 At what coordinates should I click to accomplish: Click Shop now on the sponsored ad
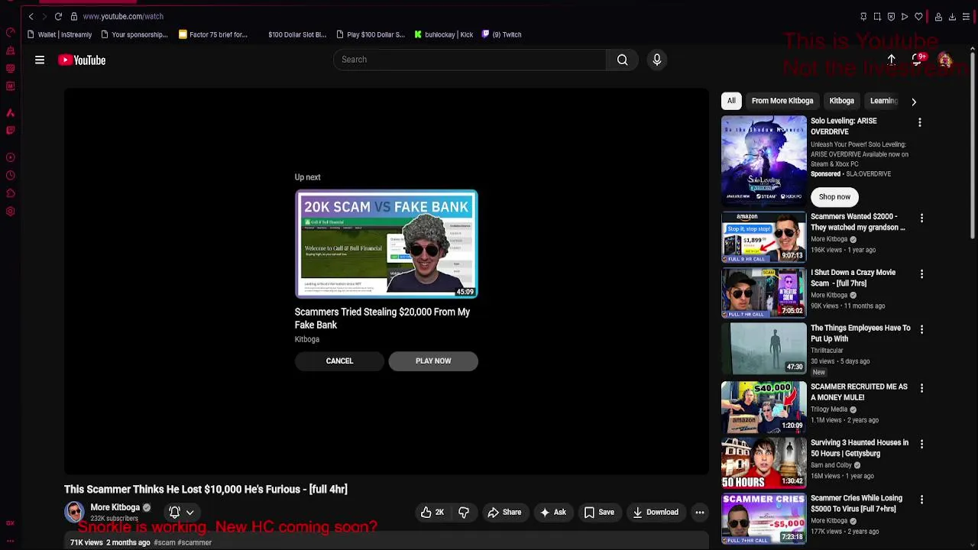pyautogui.click(x=834, y=197)
